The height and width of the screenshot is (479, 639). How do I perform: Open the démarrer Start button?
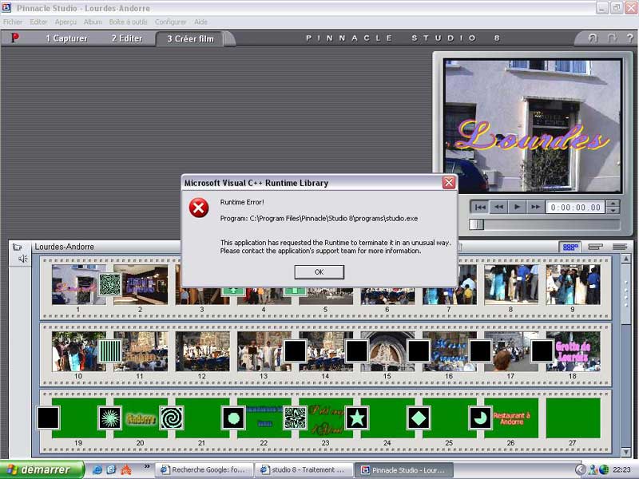pos(42,469)
